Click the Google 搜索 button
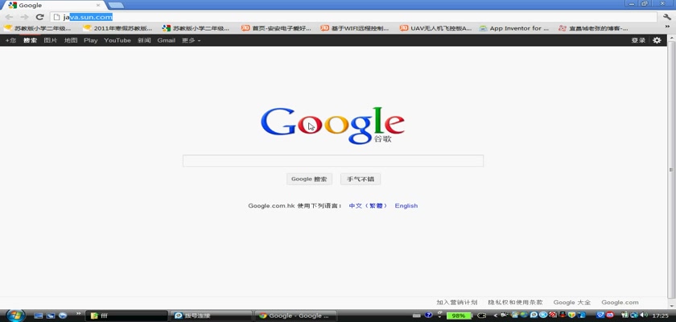Image resolution: width=676 pixels, height=322 pixels. point(309,179)
